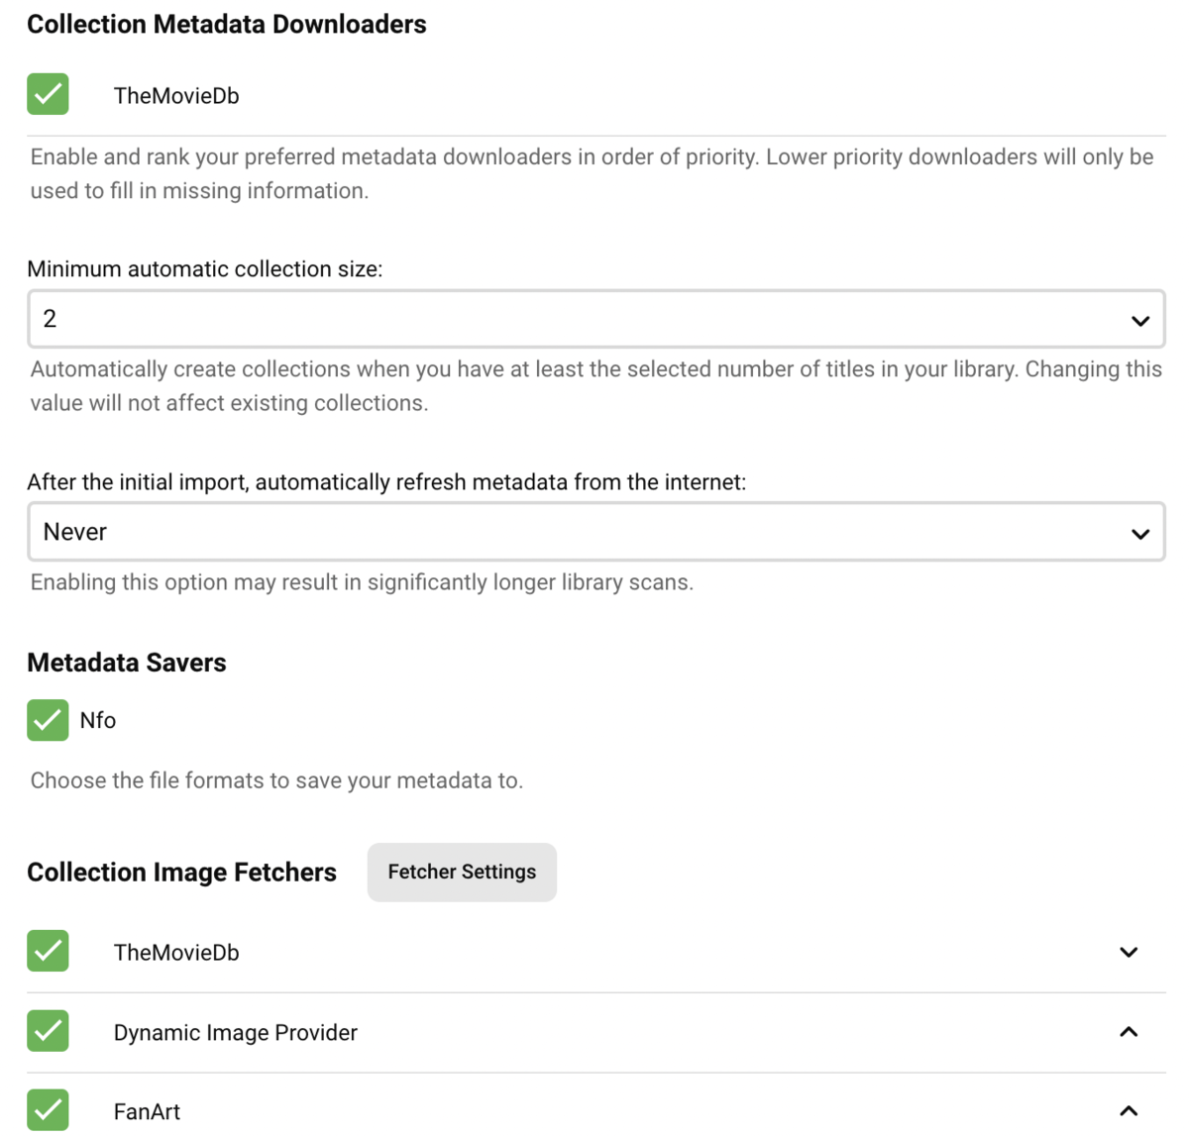Click the Nfo label
The image size is (1189, 1136).
pyautogui.click(x=98, y=721)
